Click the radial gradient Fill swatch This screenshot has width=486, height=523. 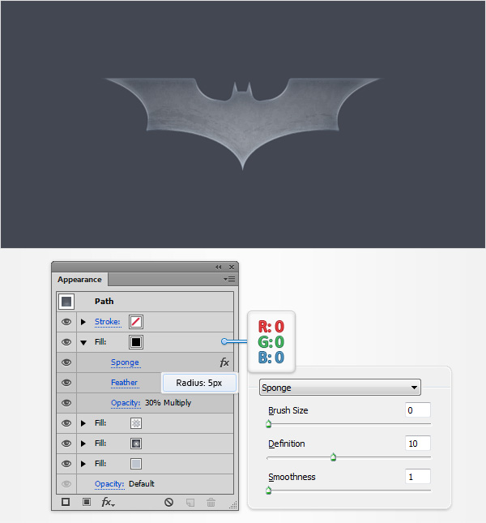click(136, 444)
